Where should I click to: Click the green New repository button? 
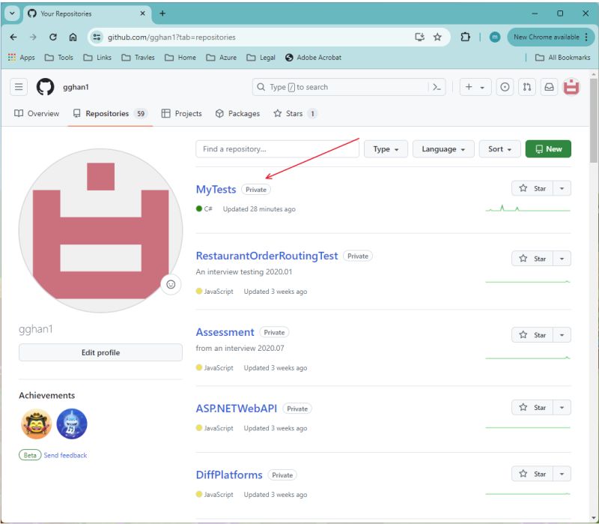point(549,149)
